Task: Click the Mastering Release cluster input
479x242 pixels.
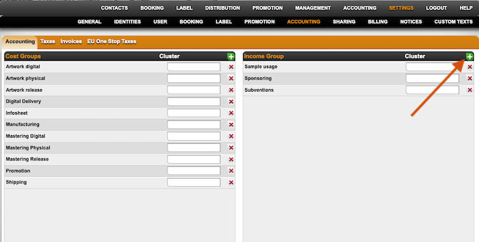Action: 194,159
